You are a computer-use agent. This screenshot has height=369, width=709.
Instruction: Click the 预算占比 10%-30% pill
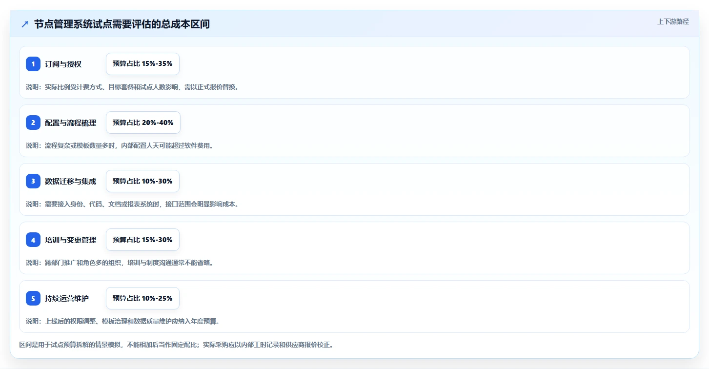tap(142, 181)
